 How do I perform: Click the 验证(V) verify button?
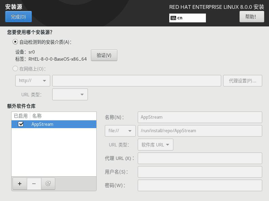click(104, 55)
